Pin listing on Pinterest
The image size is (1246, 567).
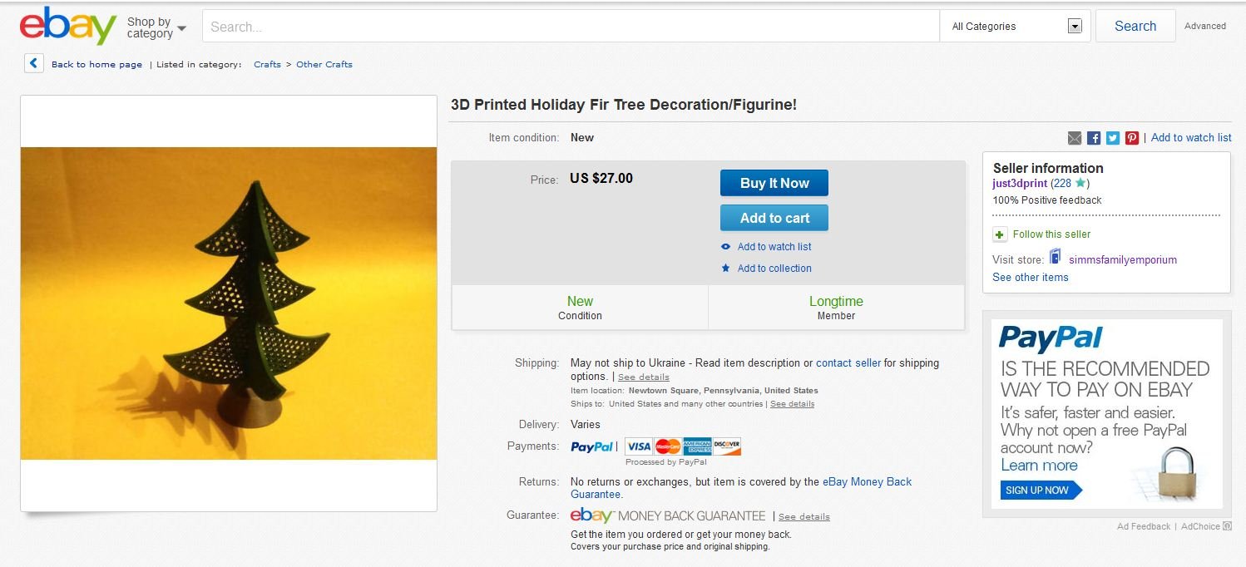1132,138
